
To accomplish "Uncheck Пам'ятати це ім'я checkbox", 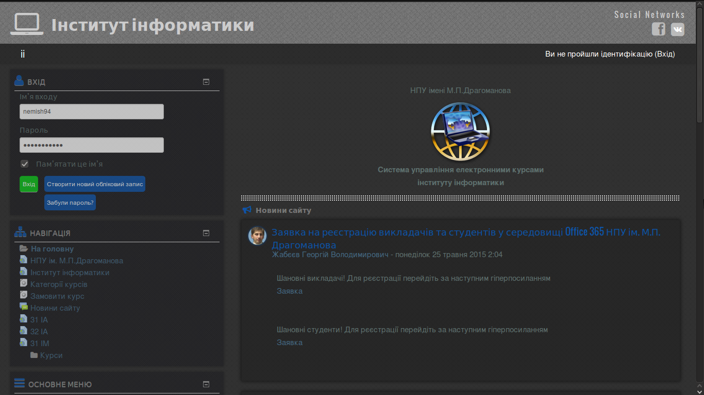I will click(24, 164).
